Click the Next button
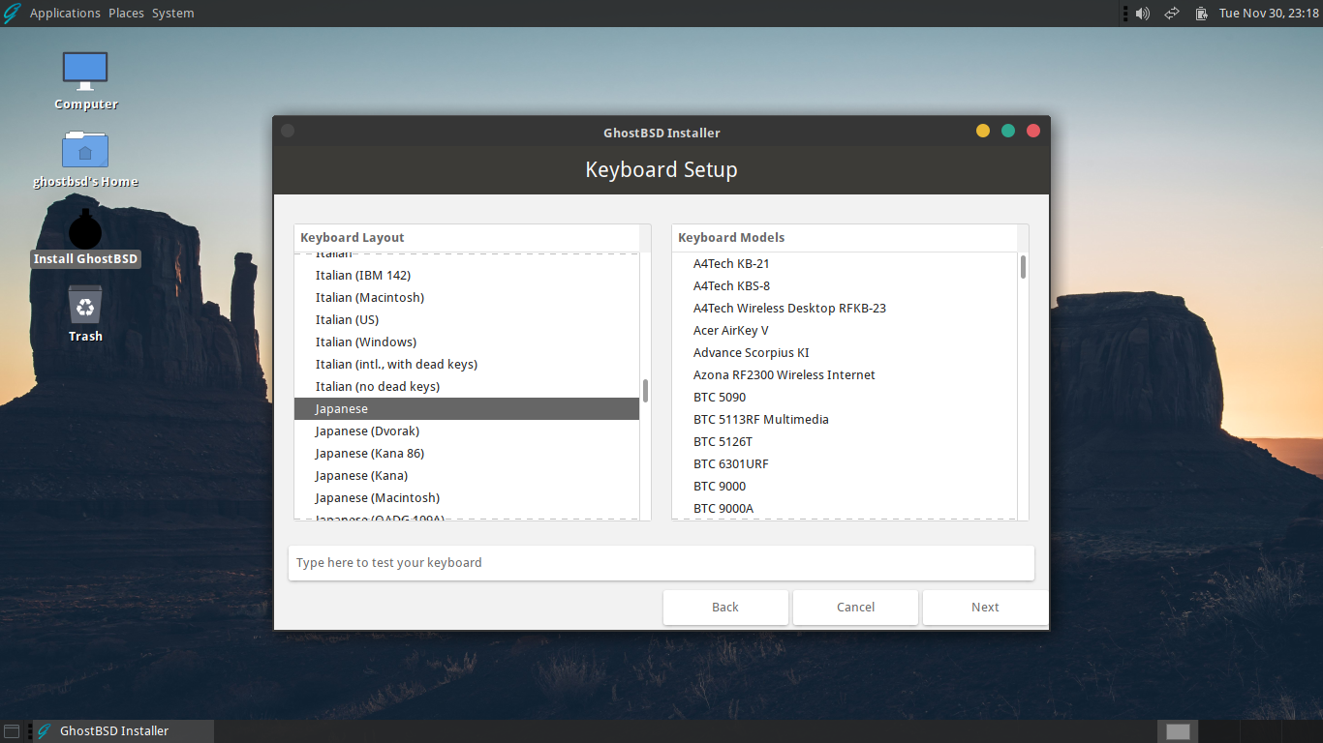 coord(985,608)
